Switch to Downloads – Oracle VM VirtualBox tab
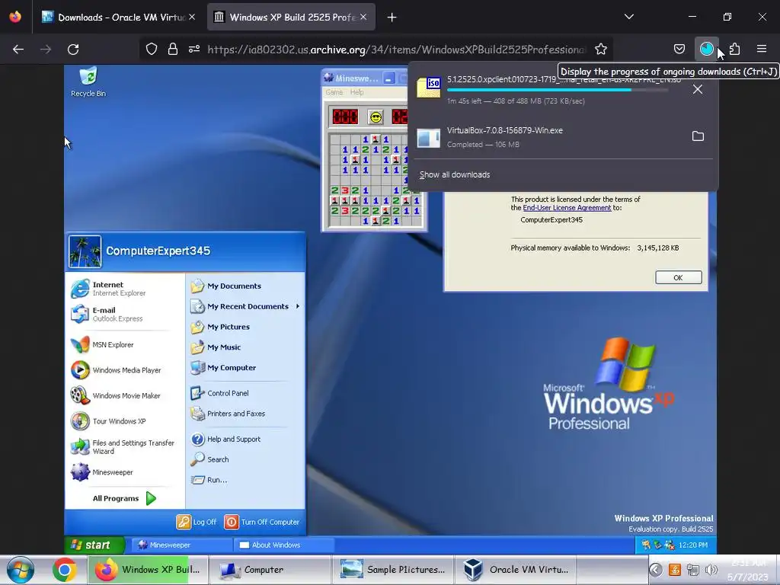 (118, 18)
